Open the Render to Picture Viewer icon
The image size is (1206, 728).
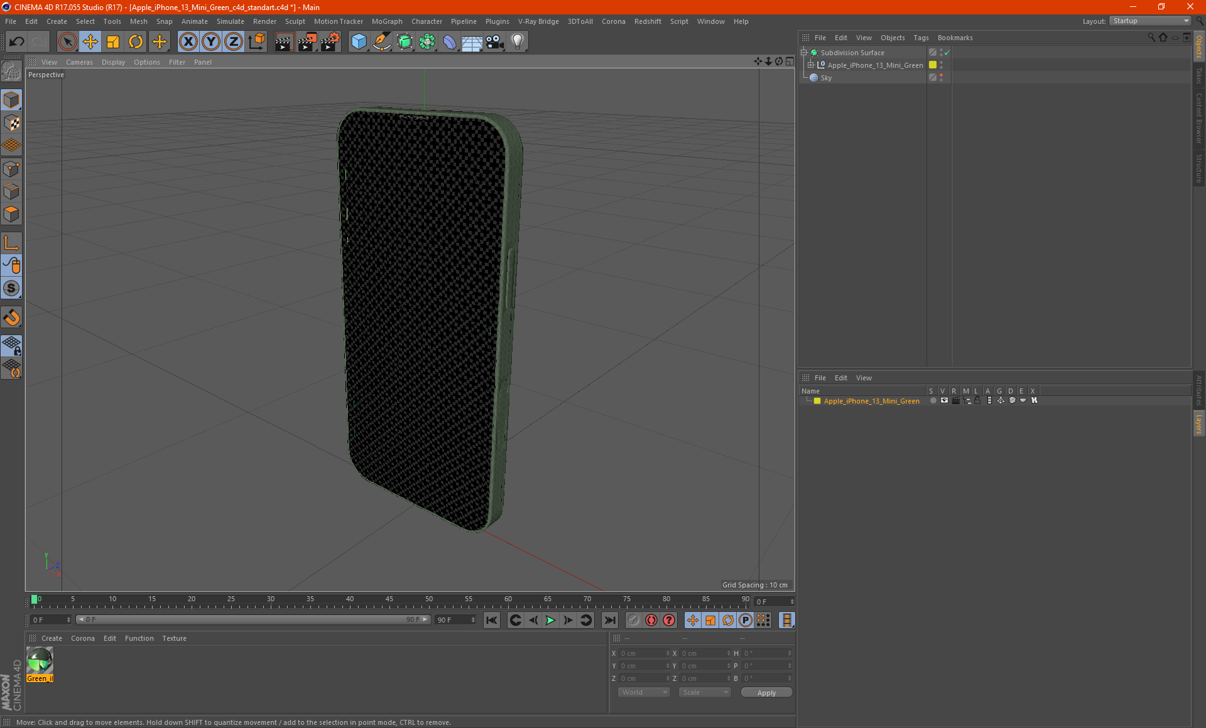point(307,41)
